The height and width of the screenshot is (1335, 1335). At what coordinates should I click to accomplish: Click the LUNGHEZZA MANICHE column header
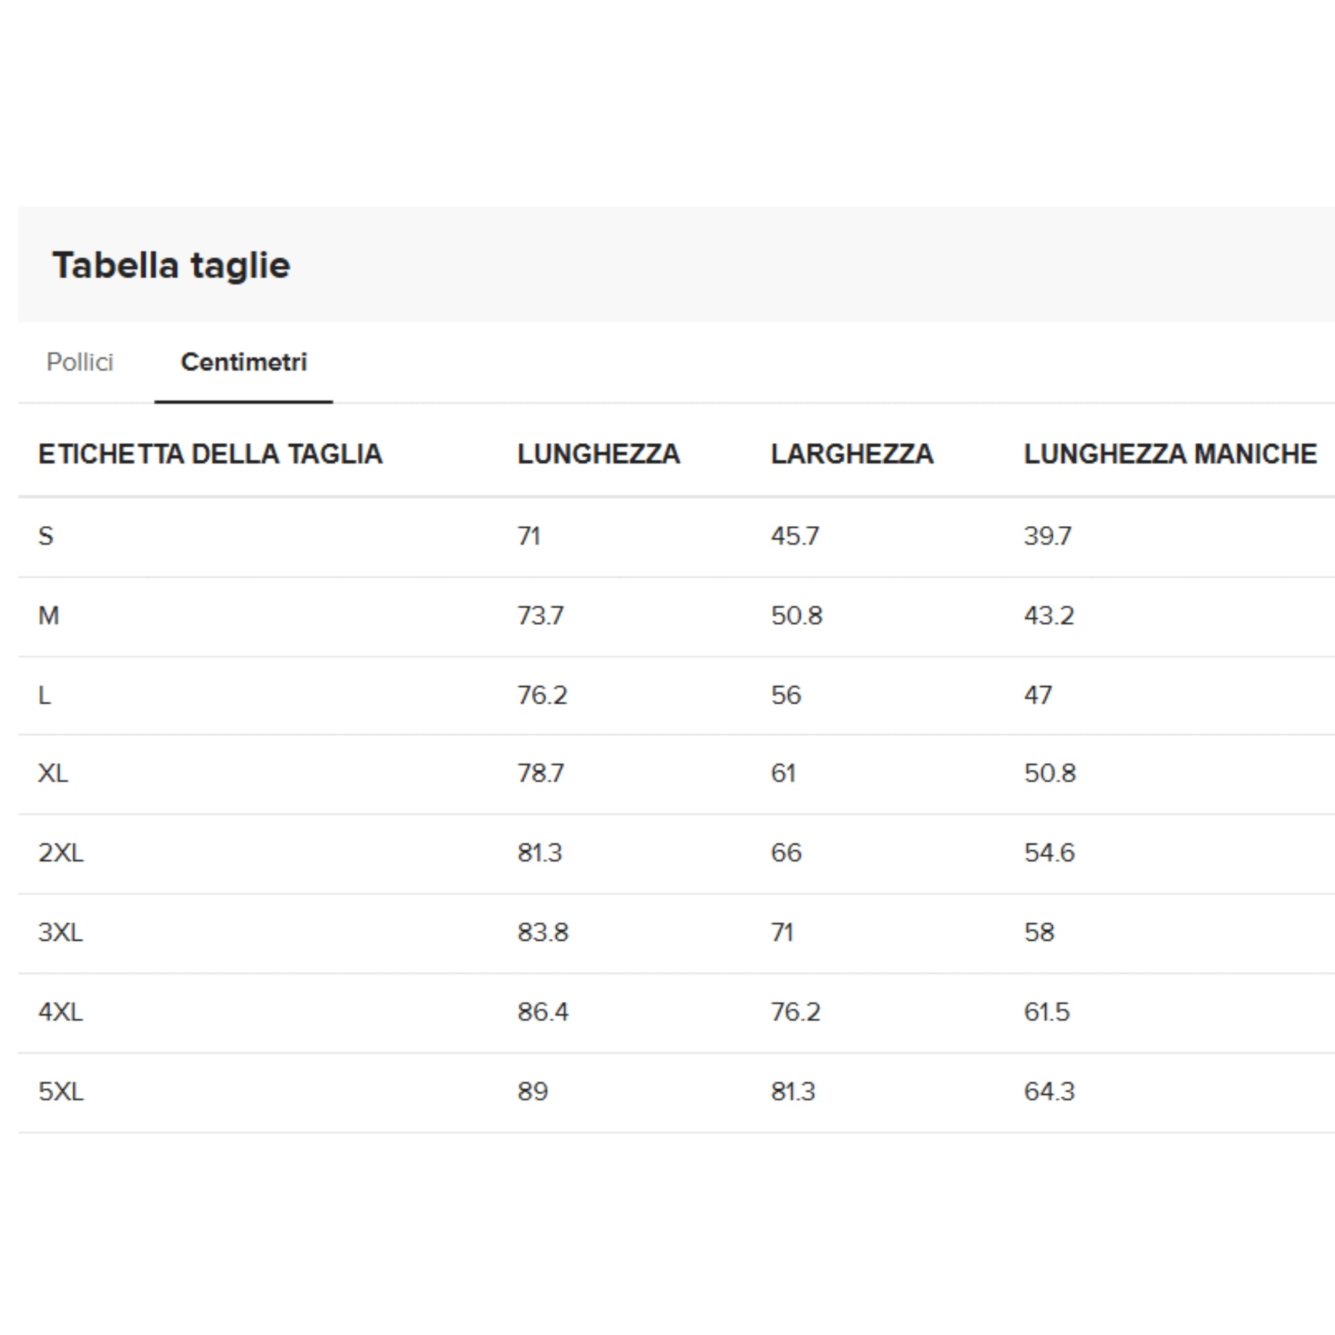click(1170, 454)
